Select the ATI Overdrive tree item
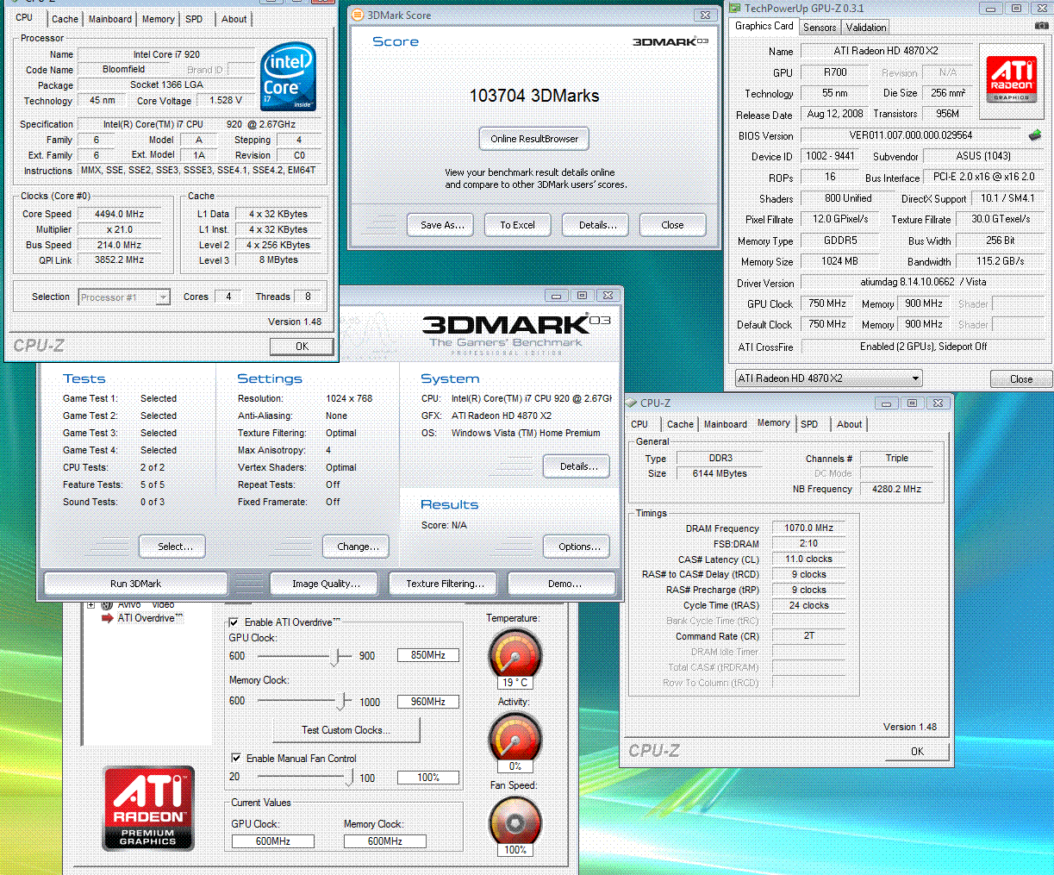 [x=150, y=618]
